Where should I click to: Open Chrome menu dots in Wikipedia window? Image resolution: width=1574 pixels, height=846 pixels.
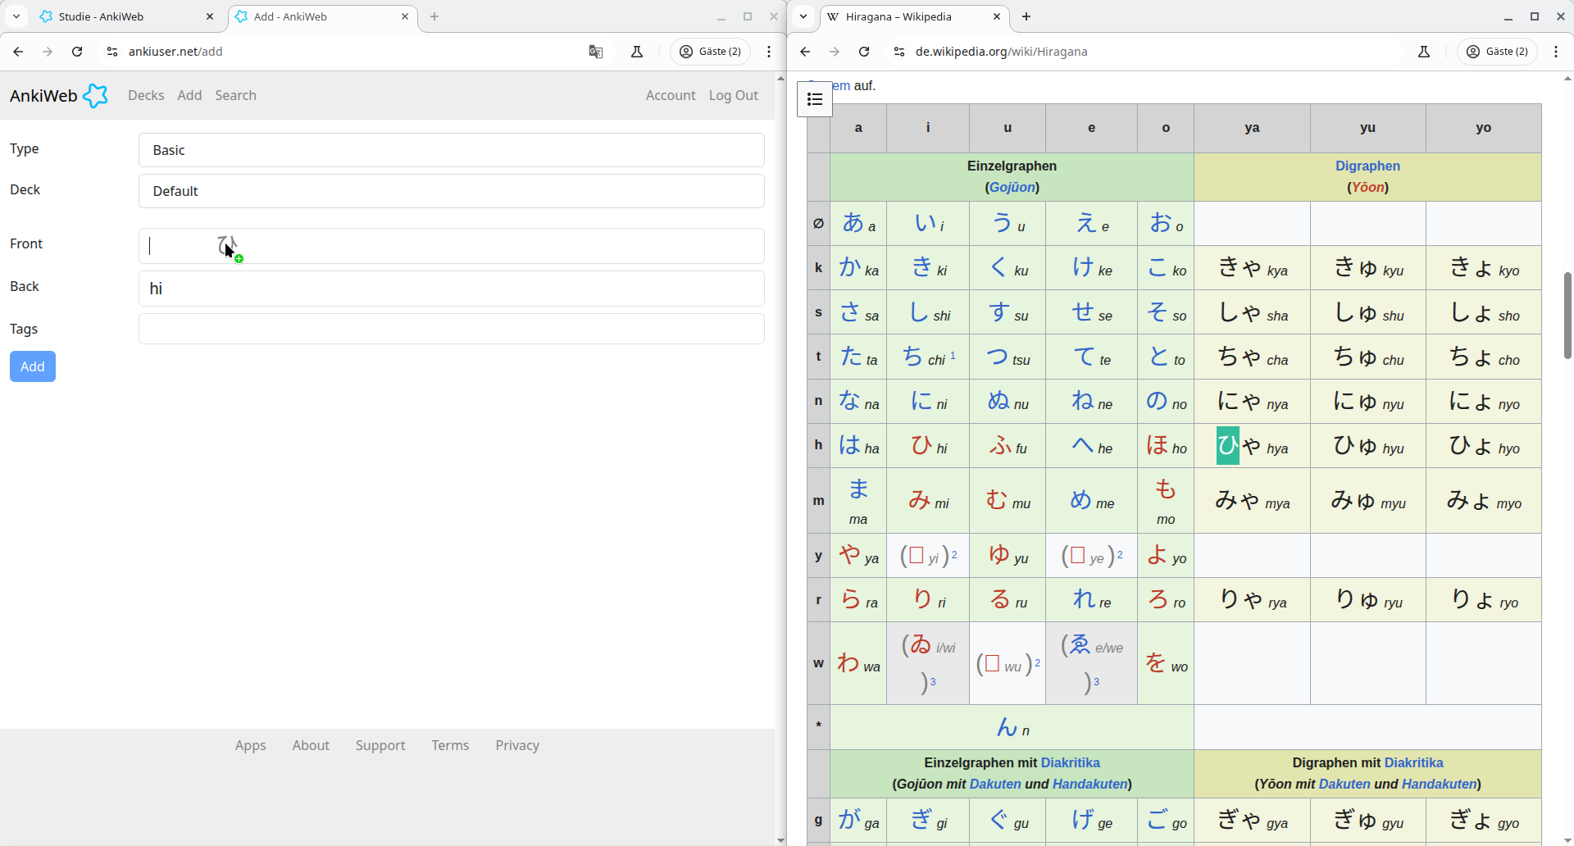(x=1556, y=52)
